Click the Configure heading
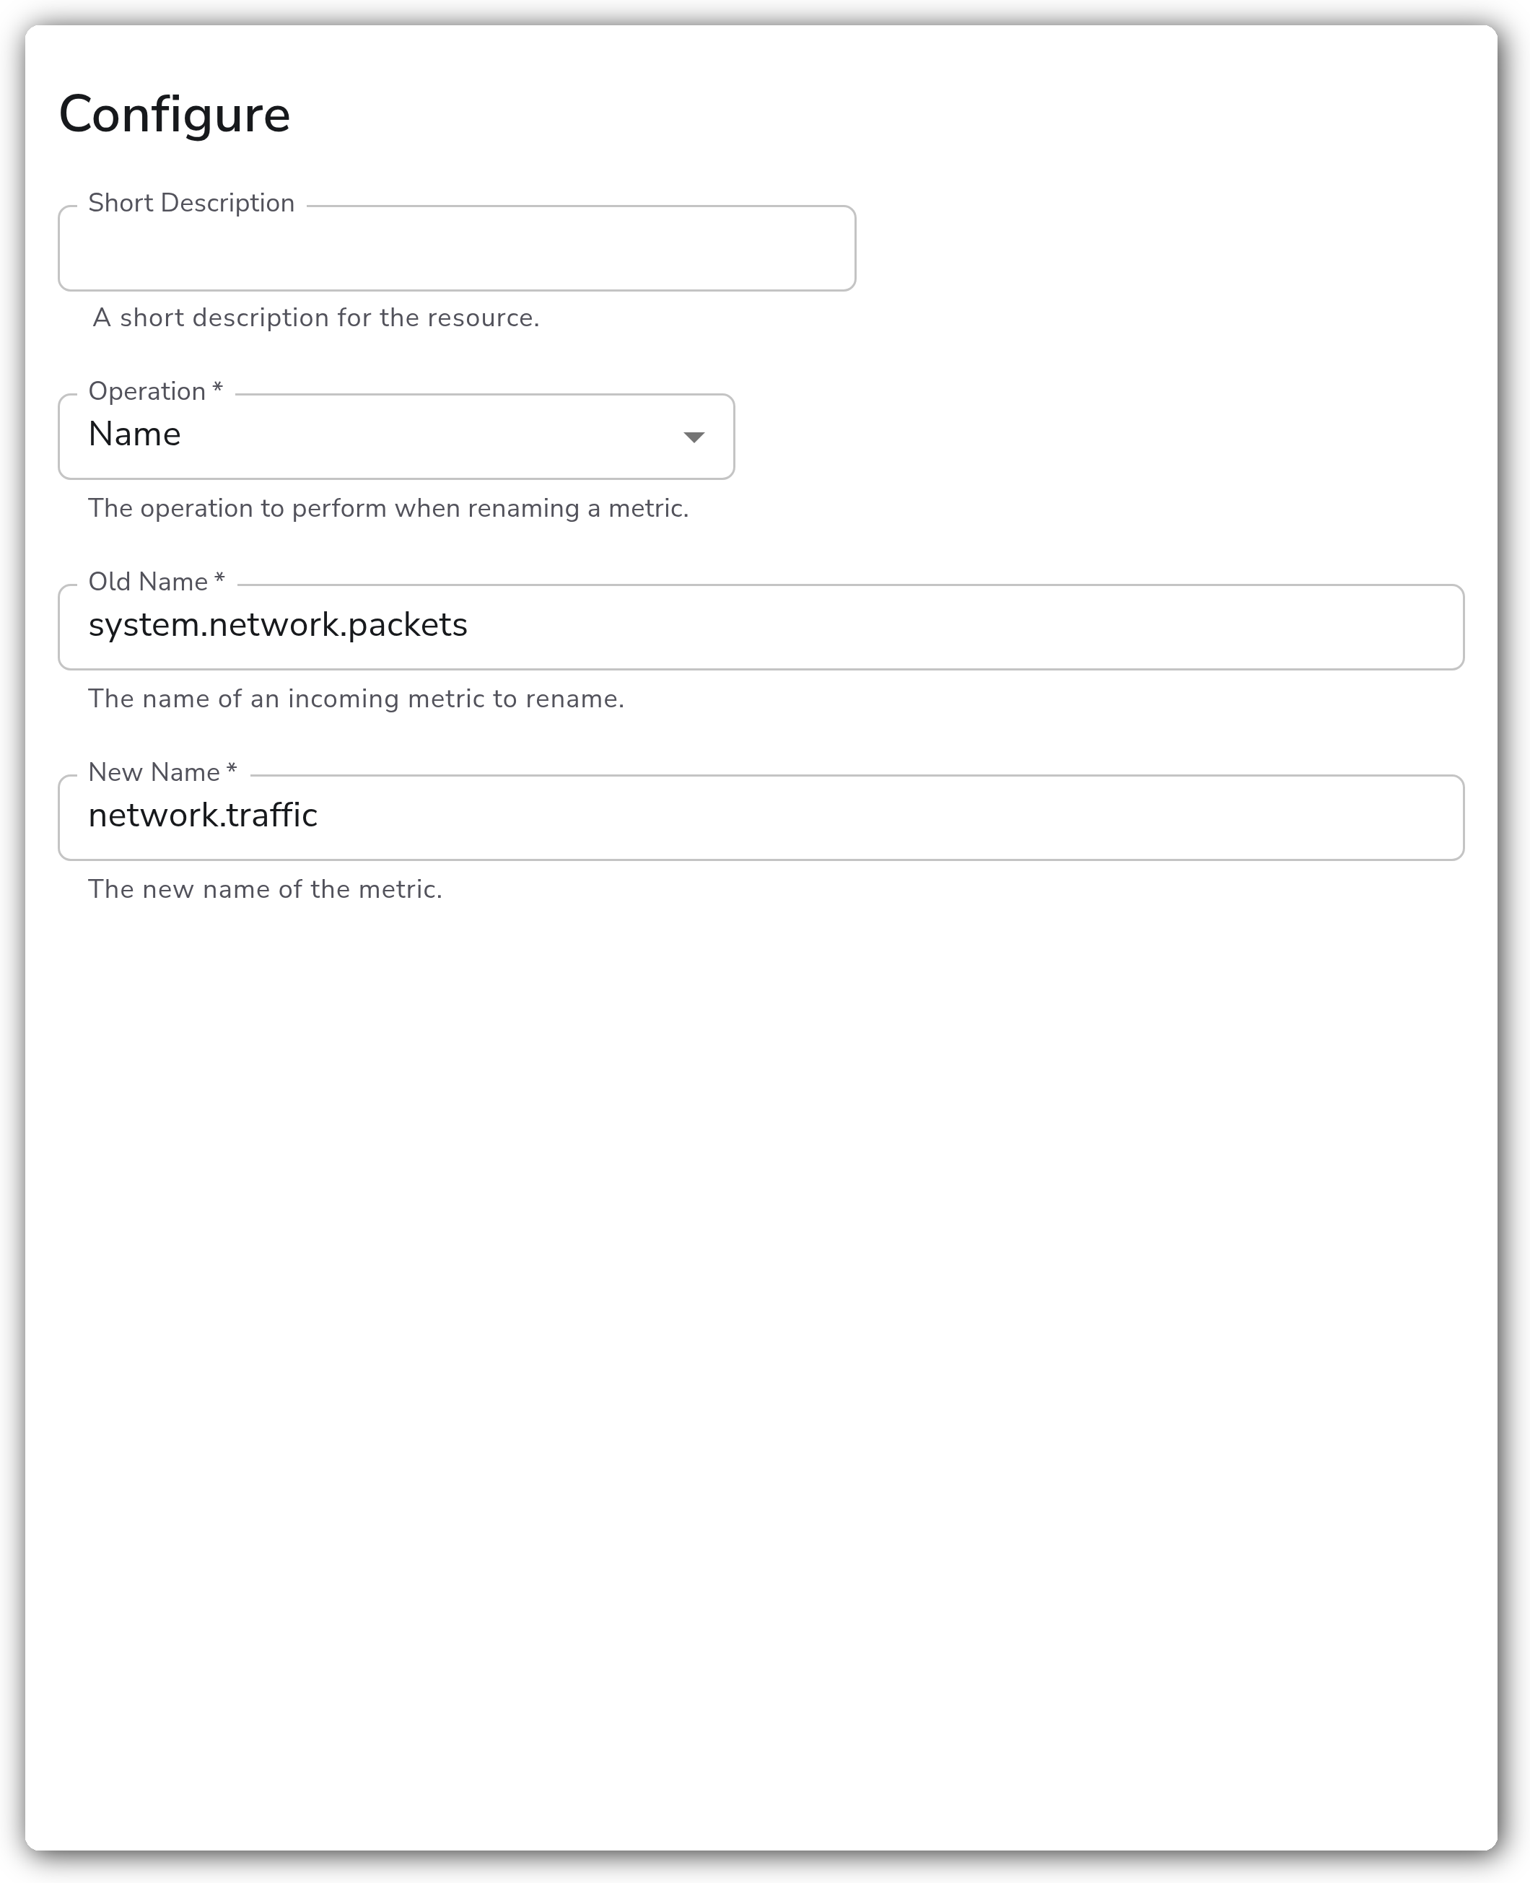The height and width of the screenshot is (1883, 1530). [175, 115]
